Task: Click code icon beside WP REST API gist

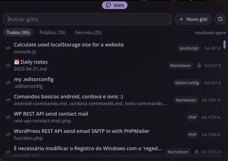Action: (x=8, y=117)
